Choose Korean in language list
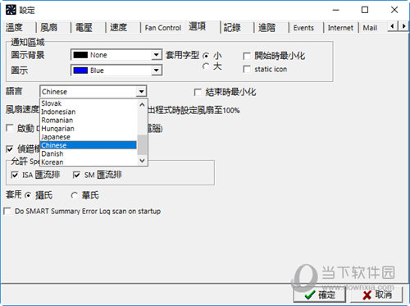This screenshot has width=410, height=306. point(89,162)
